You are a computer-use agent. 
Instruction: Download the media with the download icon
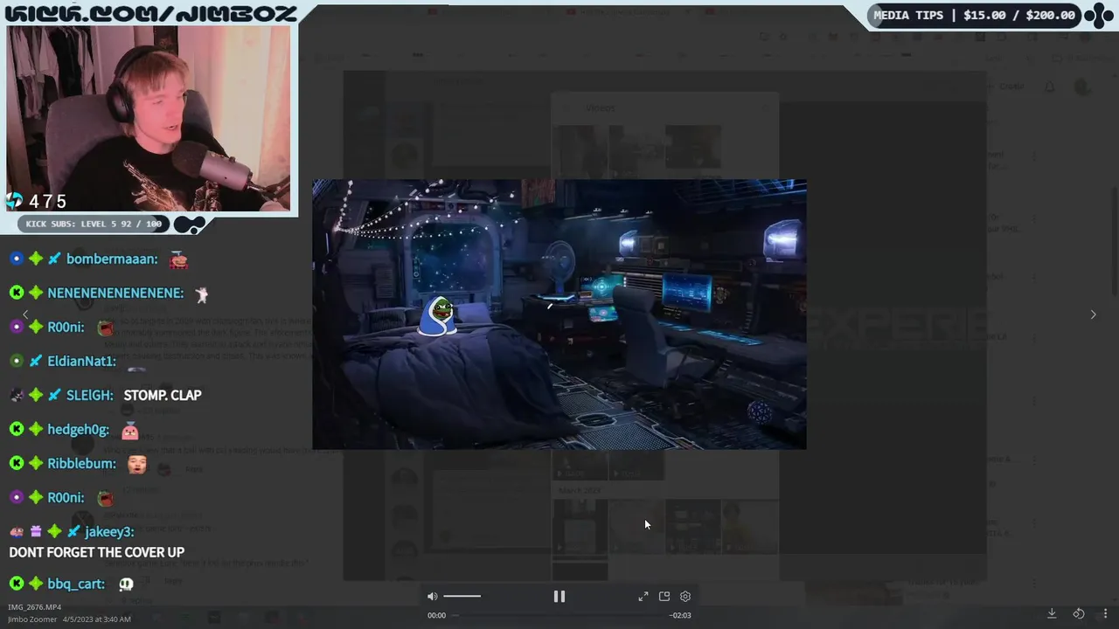tap(1053, 613)
